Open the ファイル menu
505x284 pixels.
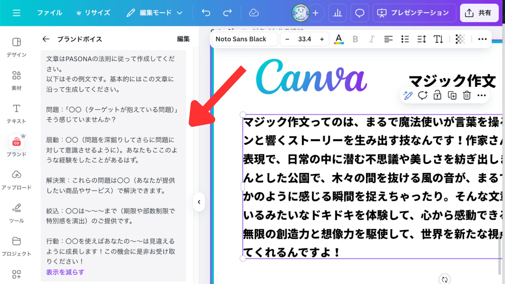tap(49, 13)
